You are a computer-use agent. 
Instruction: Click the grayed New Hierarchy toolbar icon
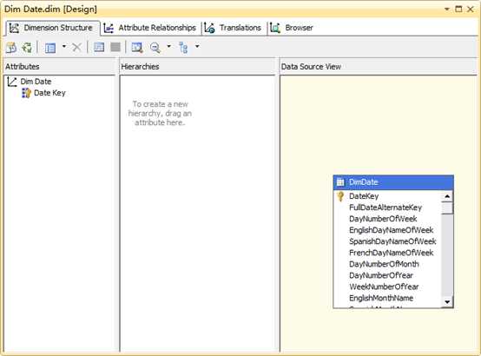115,47
